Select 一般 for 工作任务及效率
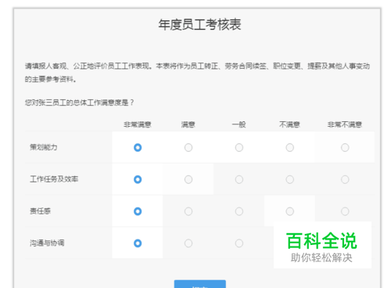 [x=239, y=179]
